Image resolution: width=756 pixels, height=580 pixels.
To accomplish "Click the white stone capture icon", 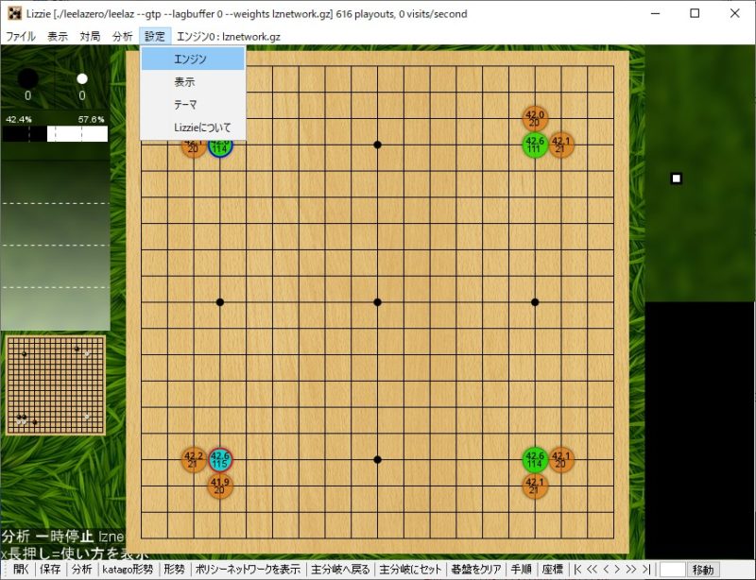I will (82, 79).
